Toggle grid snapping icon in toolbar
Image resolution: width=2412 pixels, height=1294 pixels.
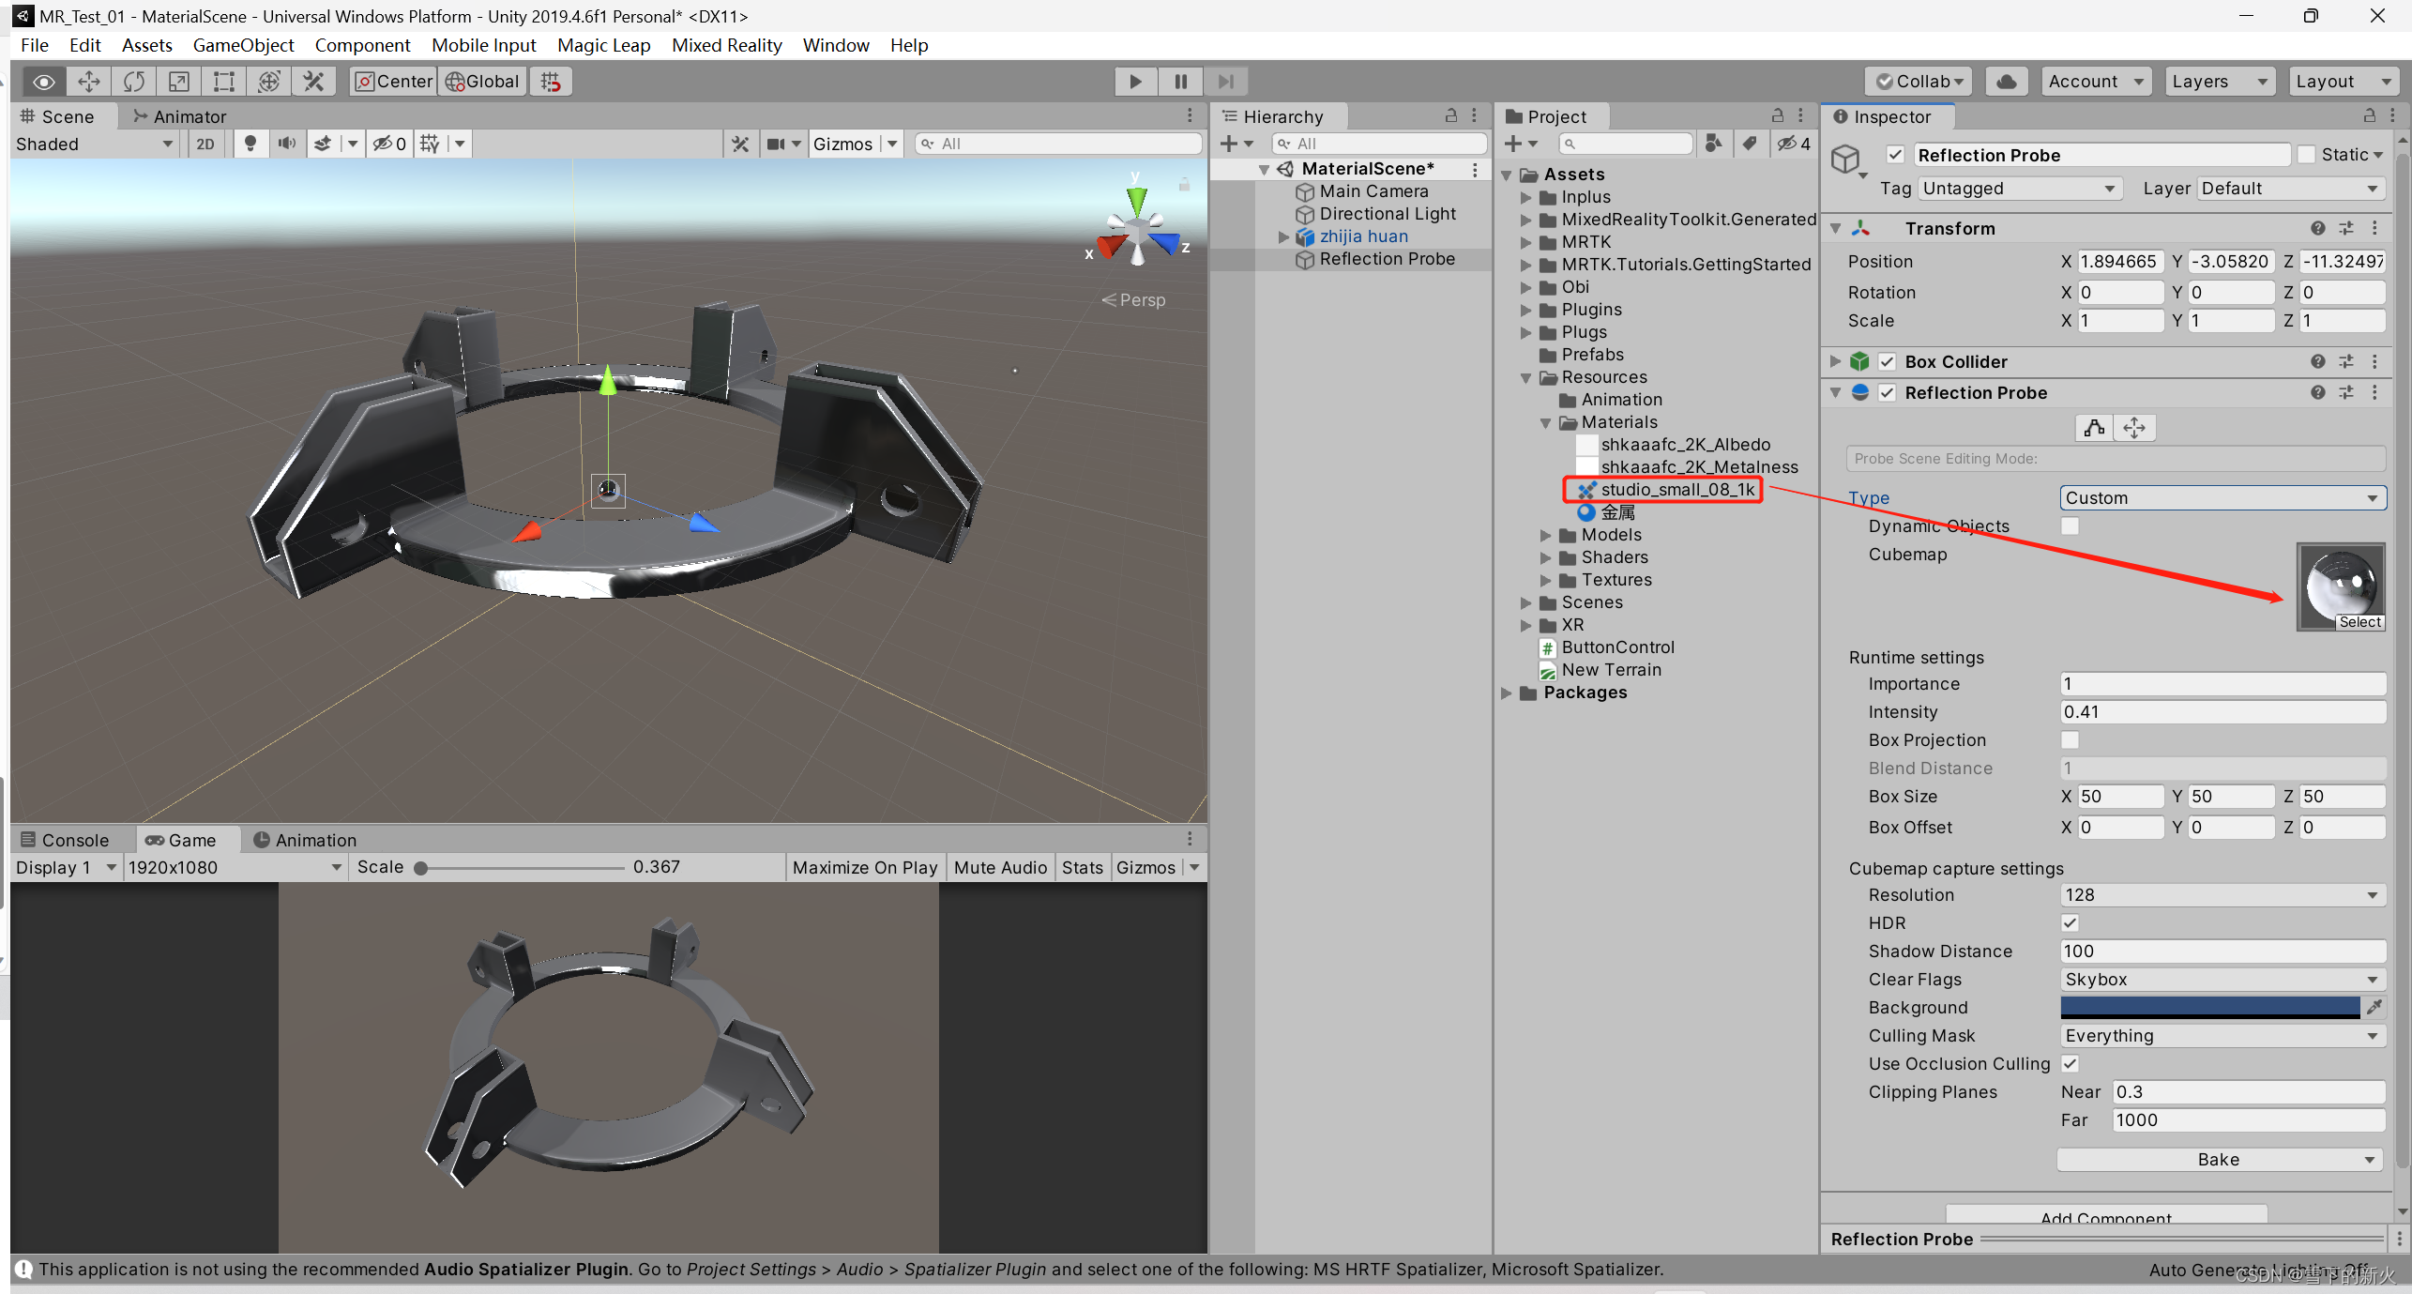[551, 82]
